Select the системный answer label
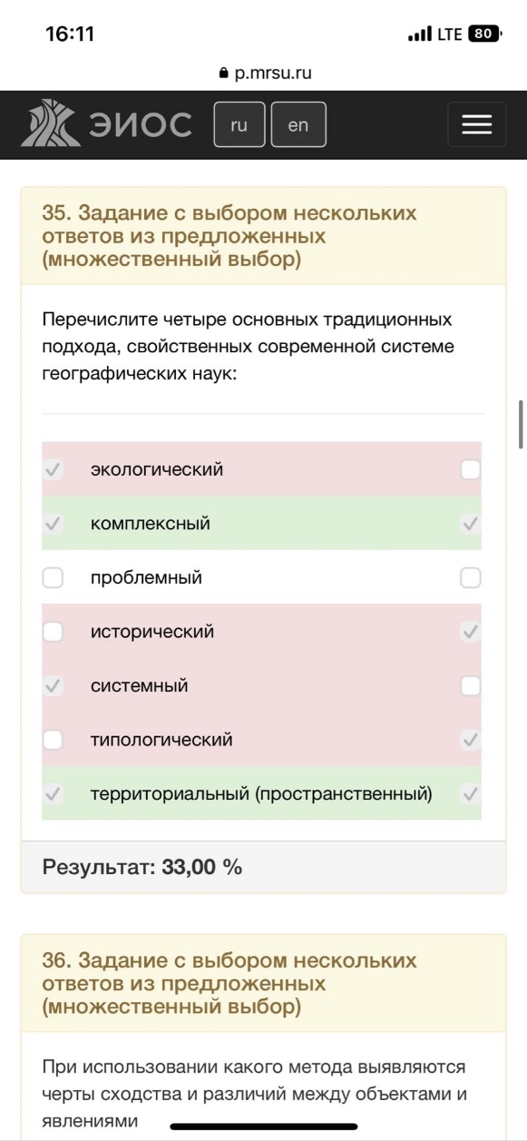Image resolution: width=527 pixels, height=1141 pixels. coord(140,685)
